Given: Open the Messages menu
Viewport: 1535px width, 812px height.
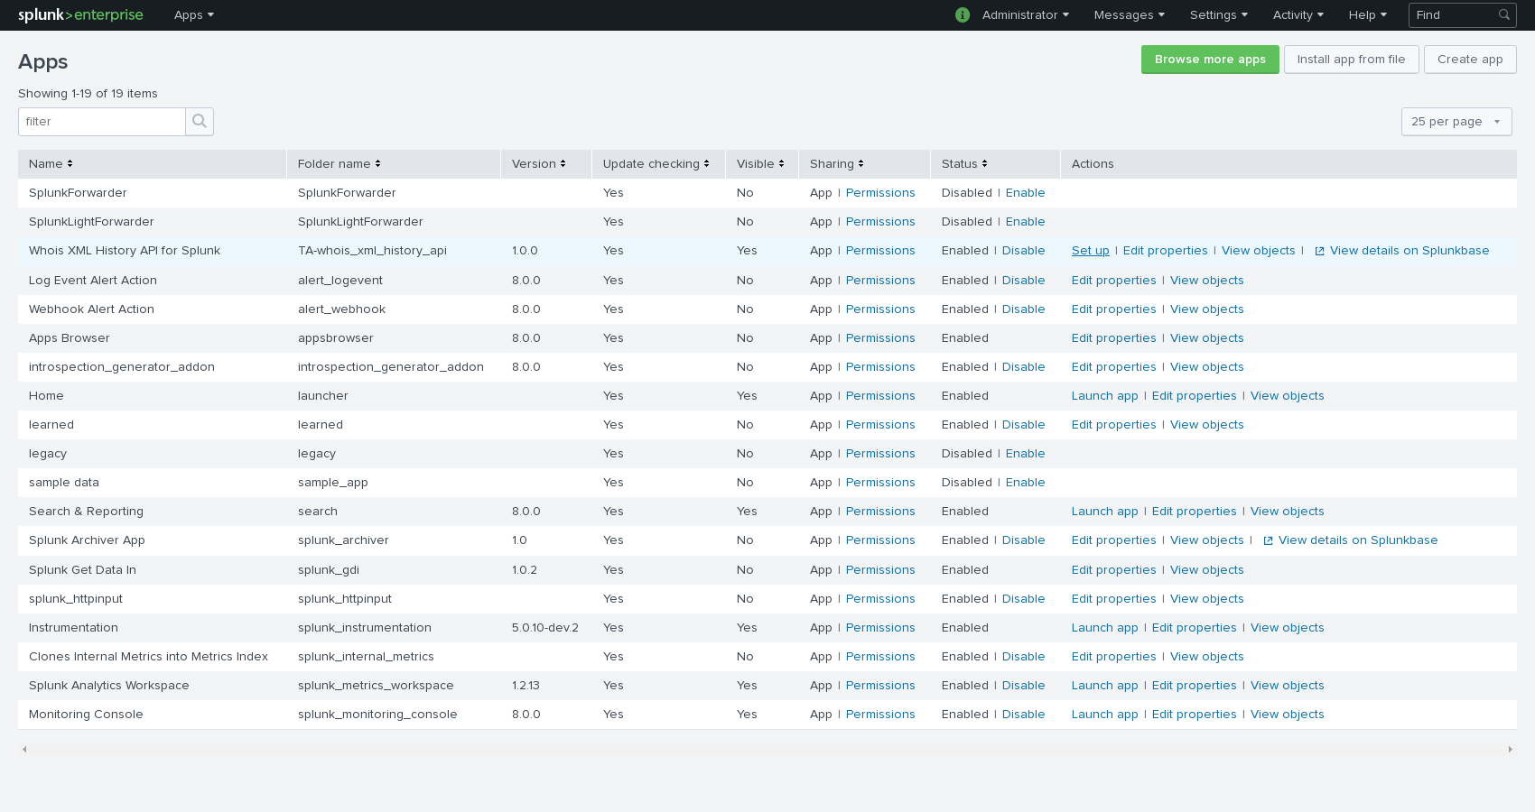Looking at the screenshot, I should [x=1130, y=14].
